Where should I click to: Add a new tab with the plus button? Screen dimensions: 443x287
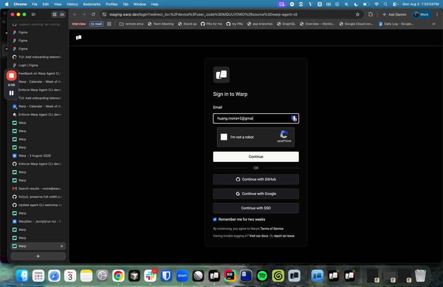38,256
